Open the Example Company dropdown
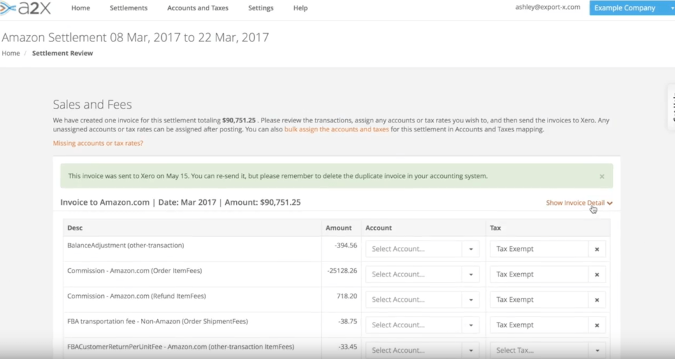Image resolution: width=675 pixels, height=359 pixels. coord(632,8)
